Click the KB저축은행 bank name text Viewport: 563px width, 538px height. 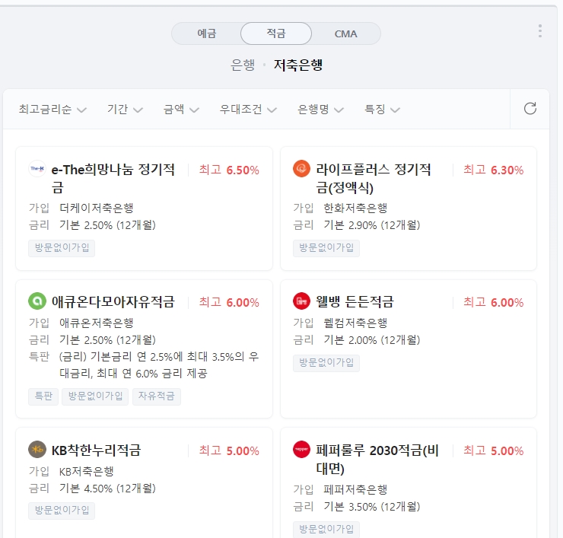click(87, 471)
